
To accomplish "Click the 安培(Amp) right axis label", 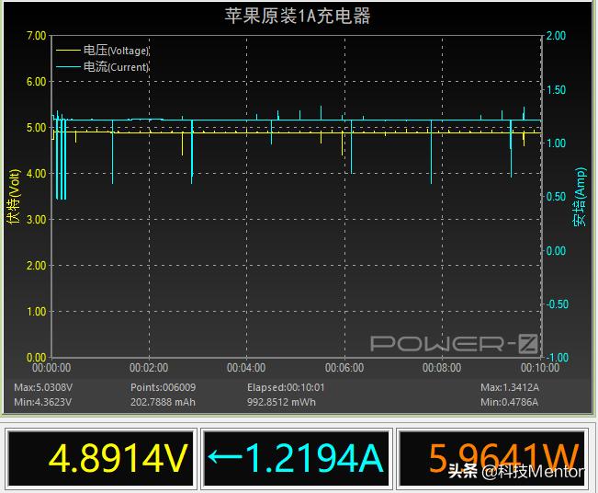I will (580, 197).
